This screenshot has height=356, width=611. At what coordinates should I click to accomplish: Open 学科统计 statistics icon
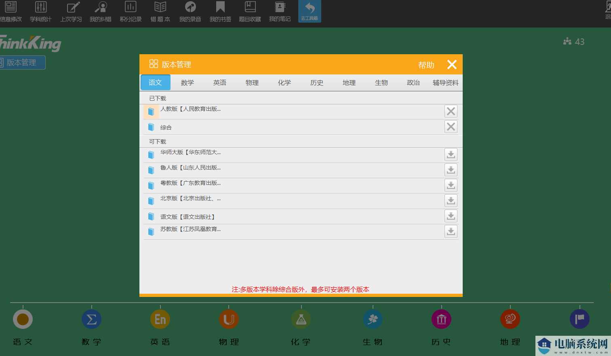pyautogui.click(x=41, y=11)
